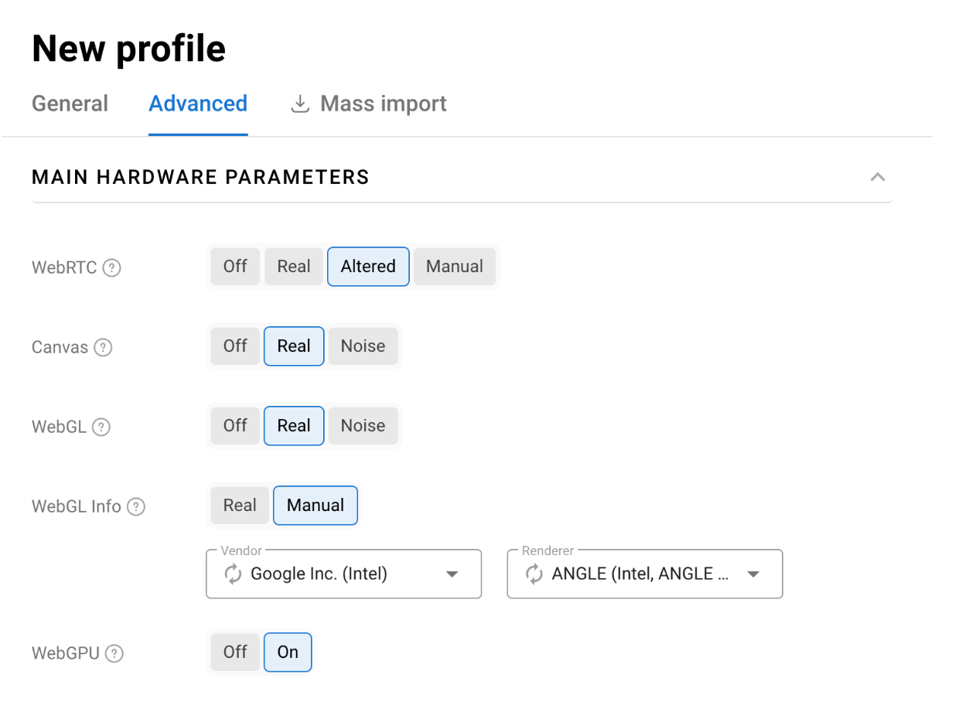The height and width of the screenshot is (702, 979).
Task: Click the WebGL Info help icon
Action: point(136,507)
